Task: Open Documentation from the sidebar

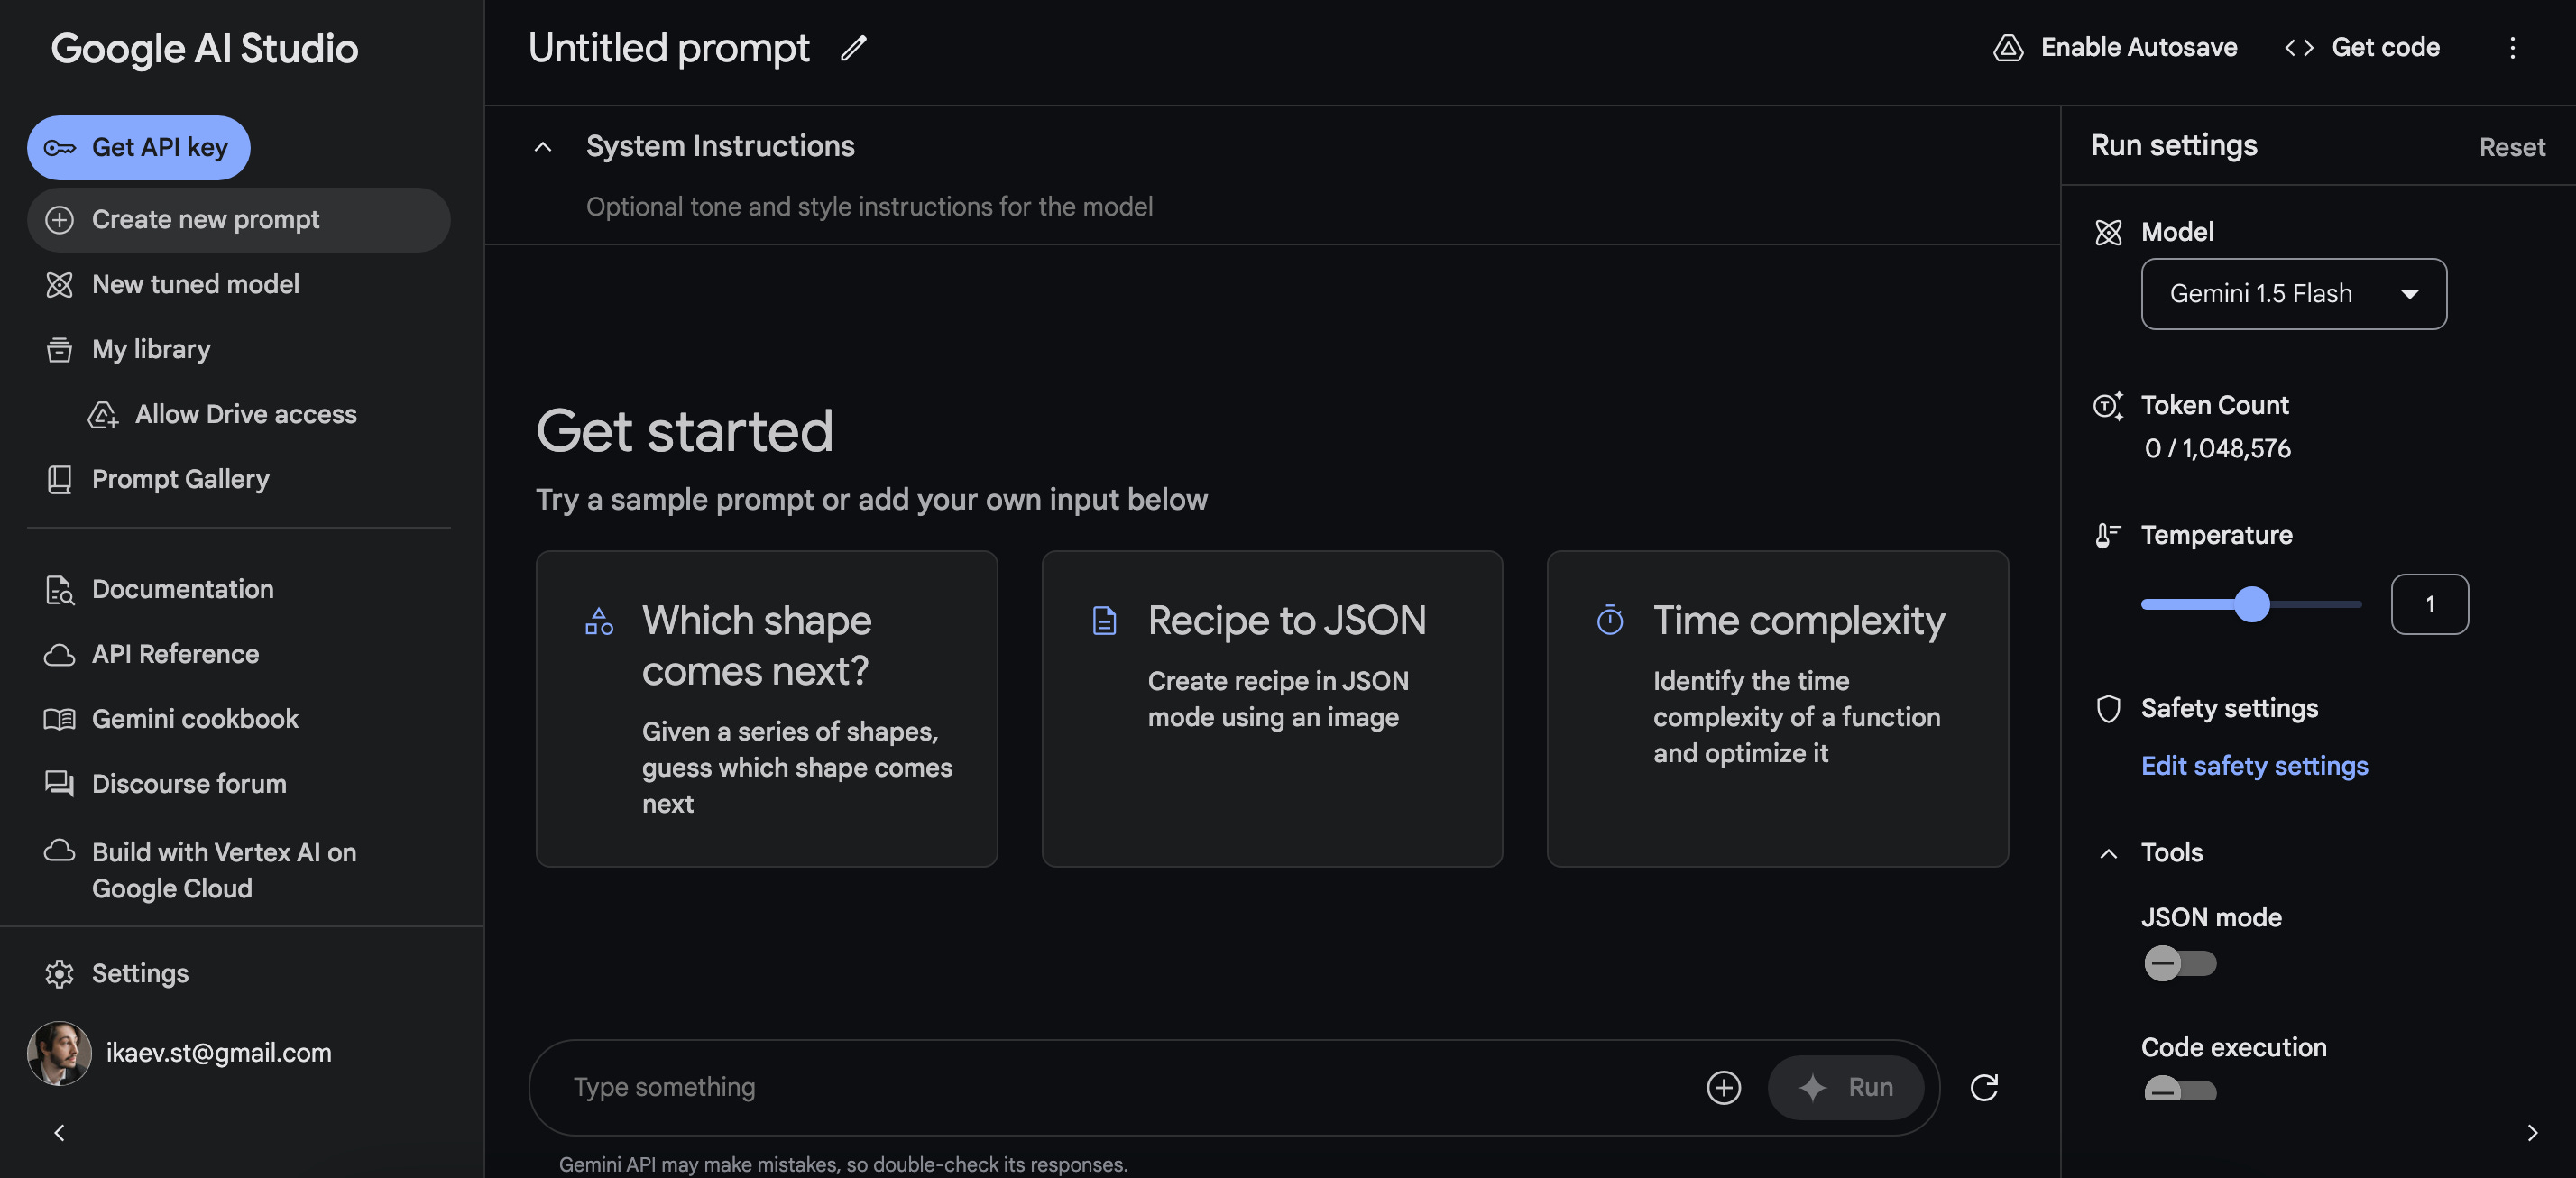Action: [238, 590]
